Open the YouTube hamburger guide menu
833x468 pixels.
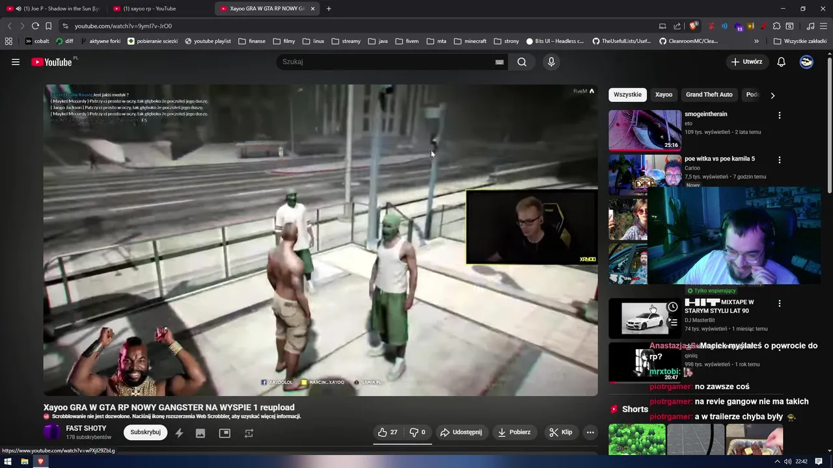16,62
